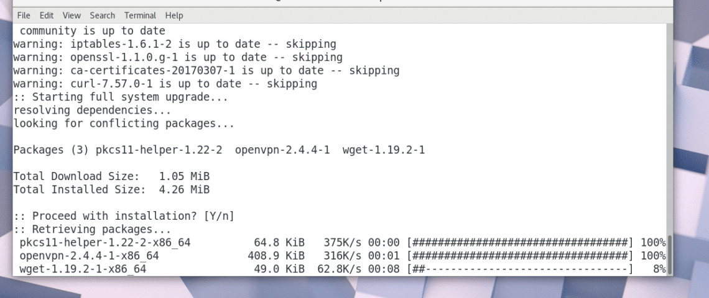The height and width of the screenshot is (298, 709).
Task: Open the Edit menu
Action: [x=45, y=15]
